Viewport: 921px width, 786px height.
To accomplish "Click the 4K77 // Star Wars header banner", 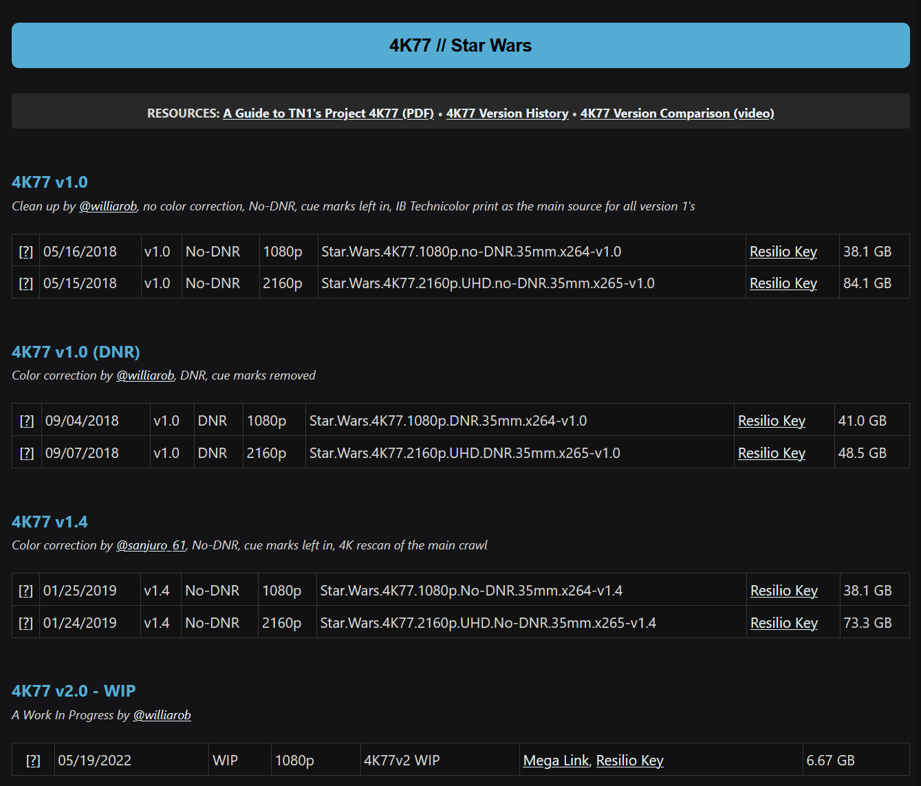I will click(461, 45).
